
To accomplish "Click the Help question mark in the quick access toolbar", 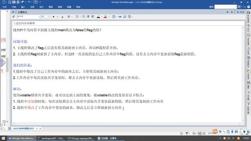I will click(x=36, y=2).
